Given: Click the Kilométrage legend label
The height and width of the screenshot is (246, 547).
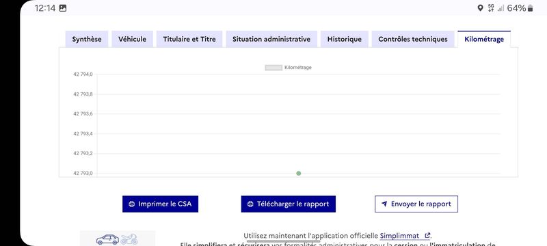Looking at the screenshot, I should click(298, 68).
